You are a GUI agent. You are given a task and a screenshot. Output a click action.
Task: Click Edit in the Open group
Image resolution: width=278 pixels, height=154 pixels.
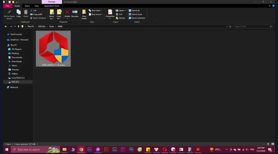(x=119, y=14)
